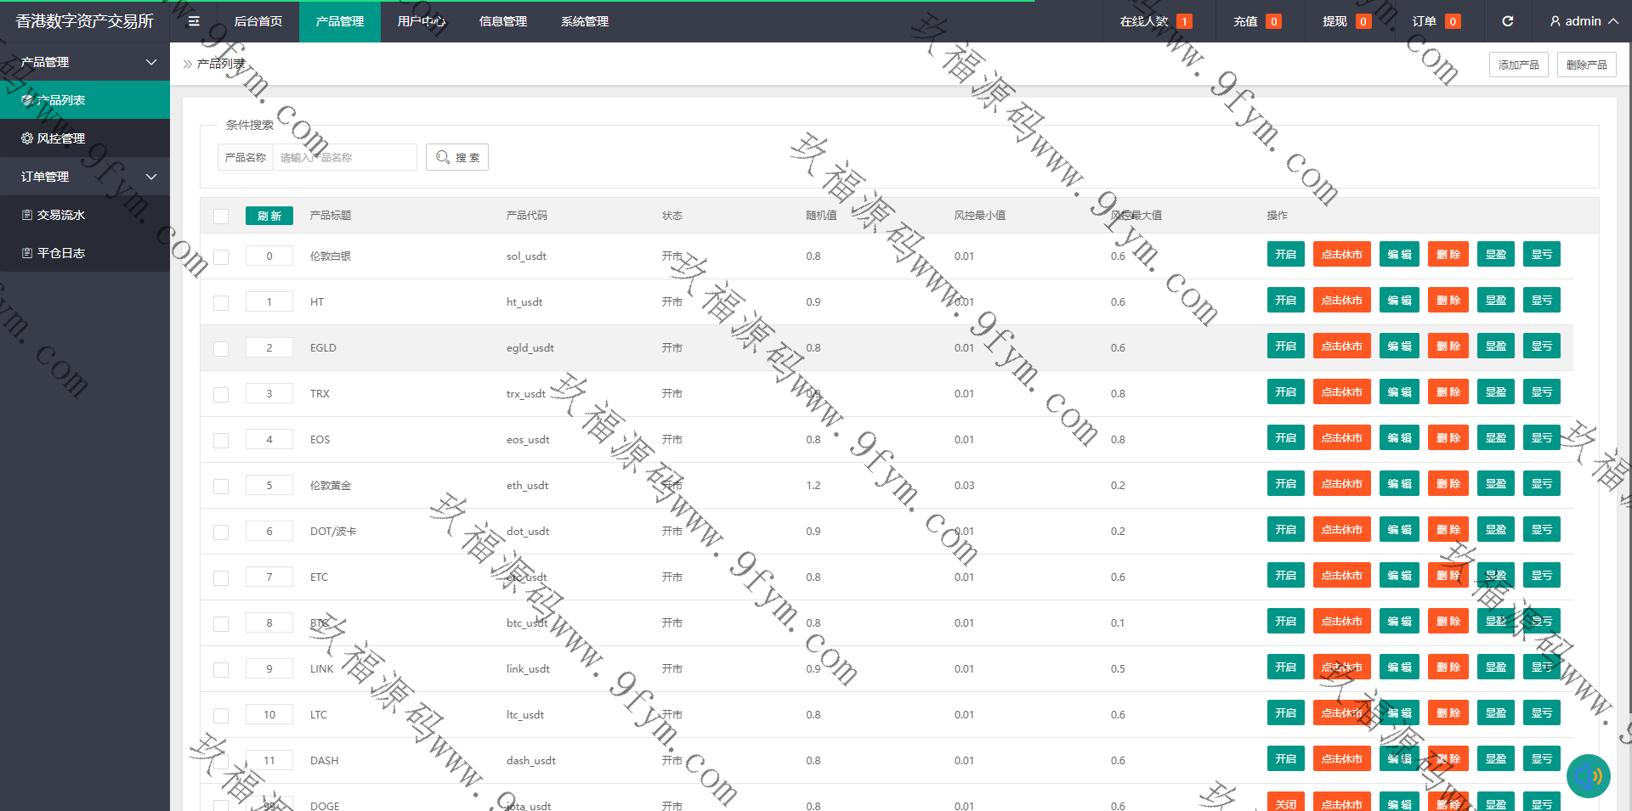Viewport: 1632px width, 811px height.
Task: Collapse the 订单管理 sidebar group
Action: pyautogui.click(x=151, y=177)
